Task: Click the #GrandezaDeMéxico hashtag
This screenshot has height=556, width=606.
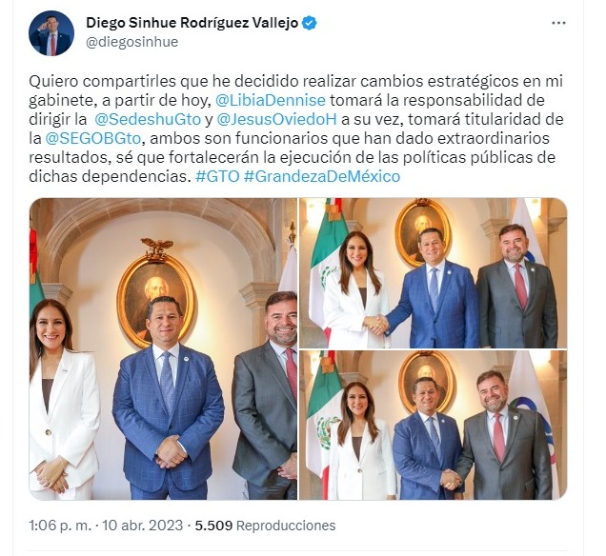Action: point(321,176)
